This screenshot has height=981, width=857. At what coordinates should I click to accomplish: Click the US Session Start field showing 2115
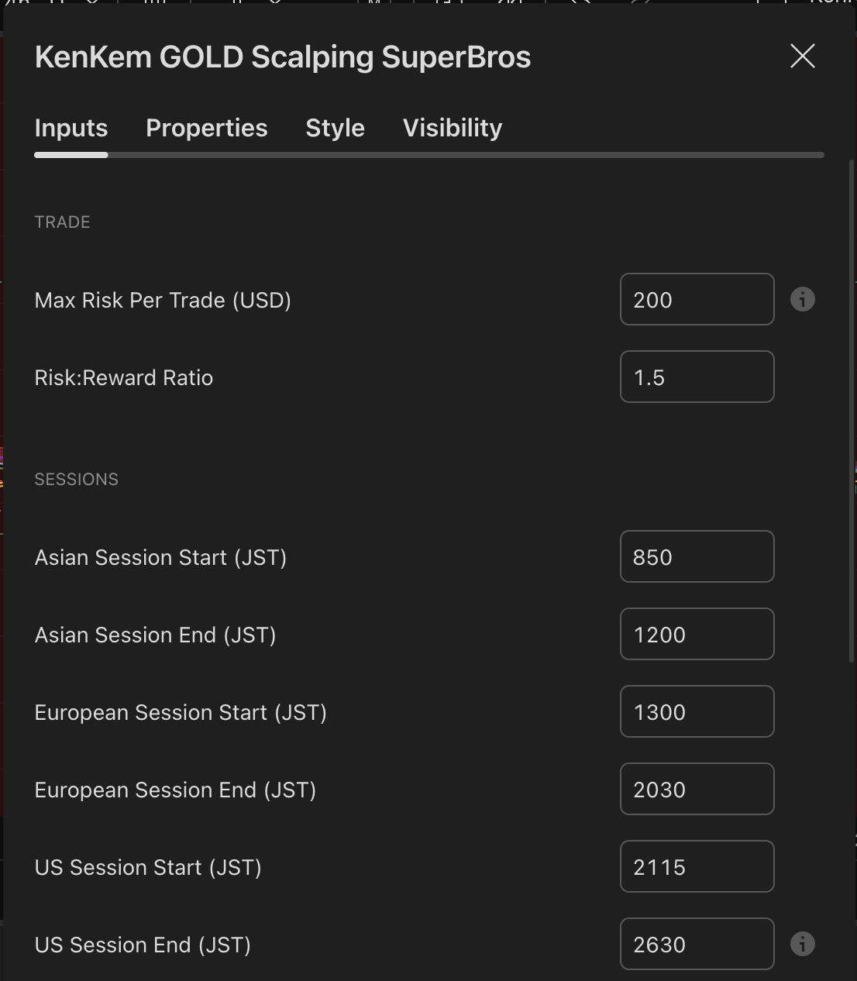tap(696, 866)
